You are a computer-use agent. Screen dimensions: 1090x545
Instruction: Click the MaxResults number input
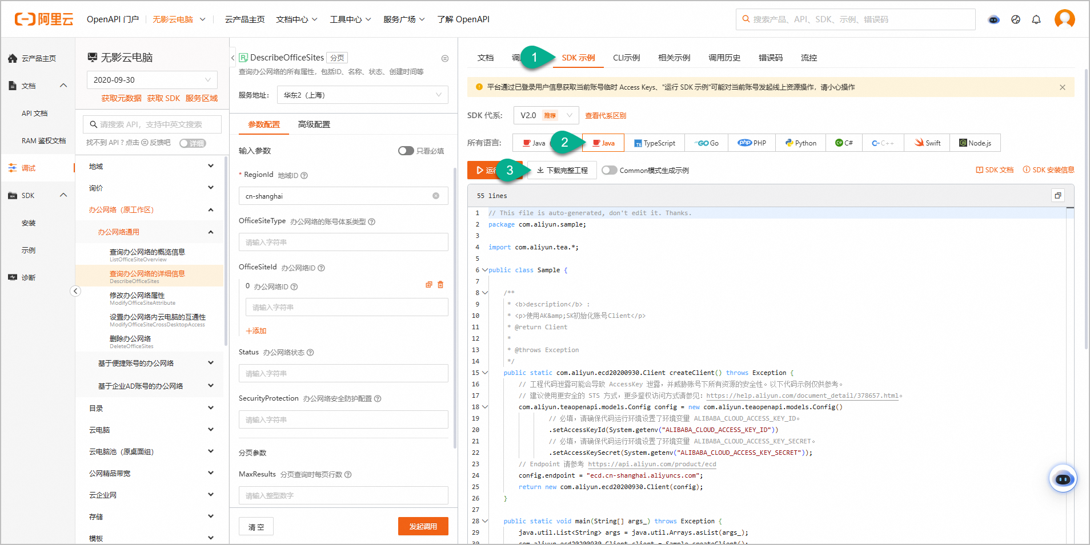pos(343,495)
